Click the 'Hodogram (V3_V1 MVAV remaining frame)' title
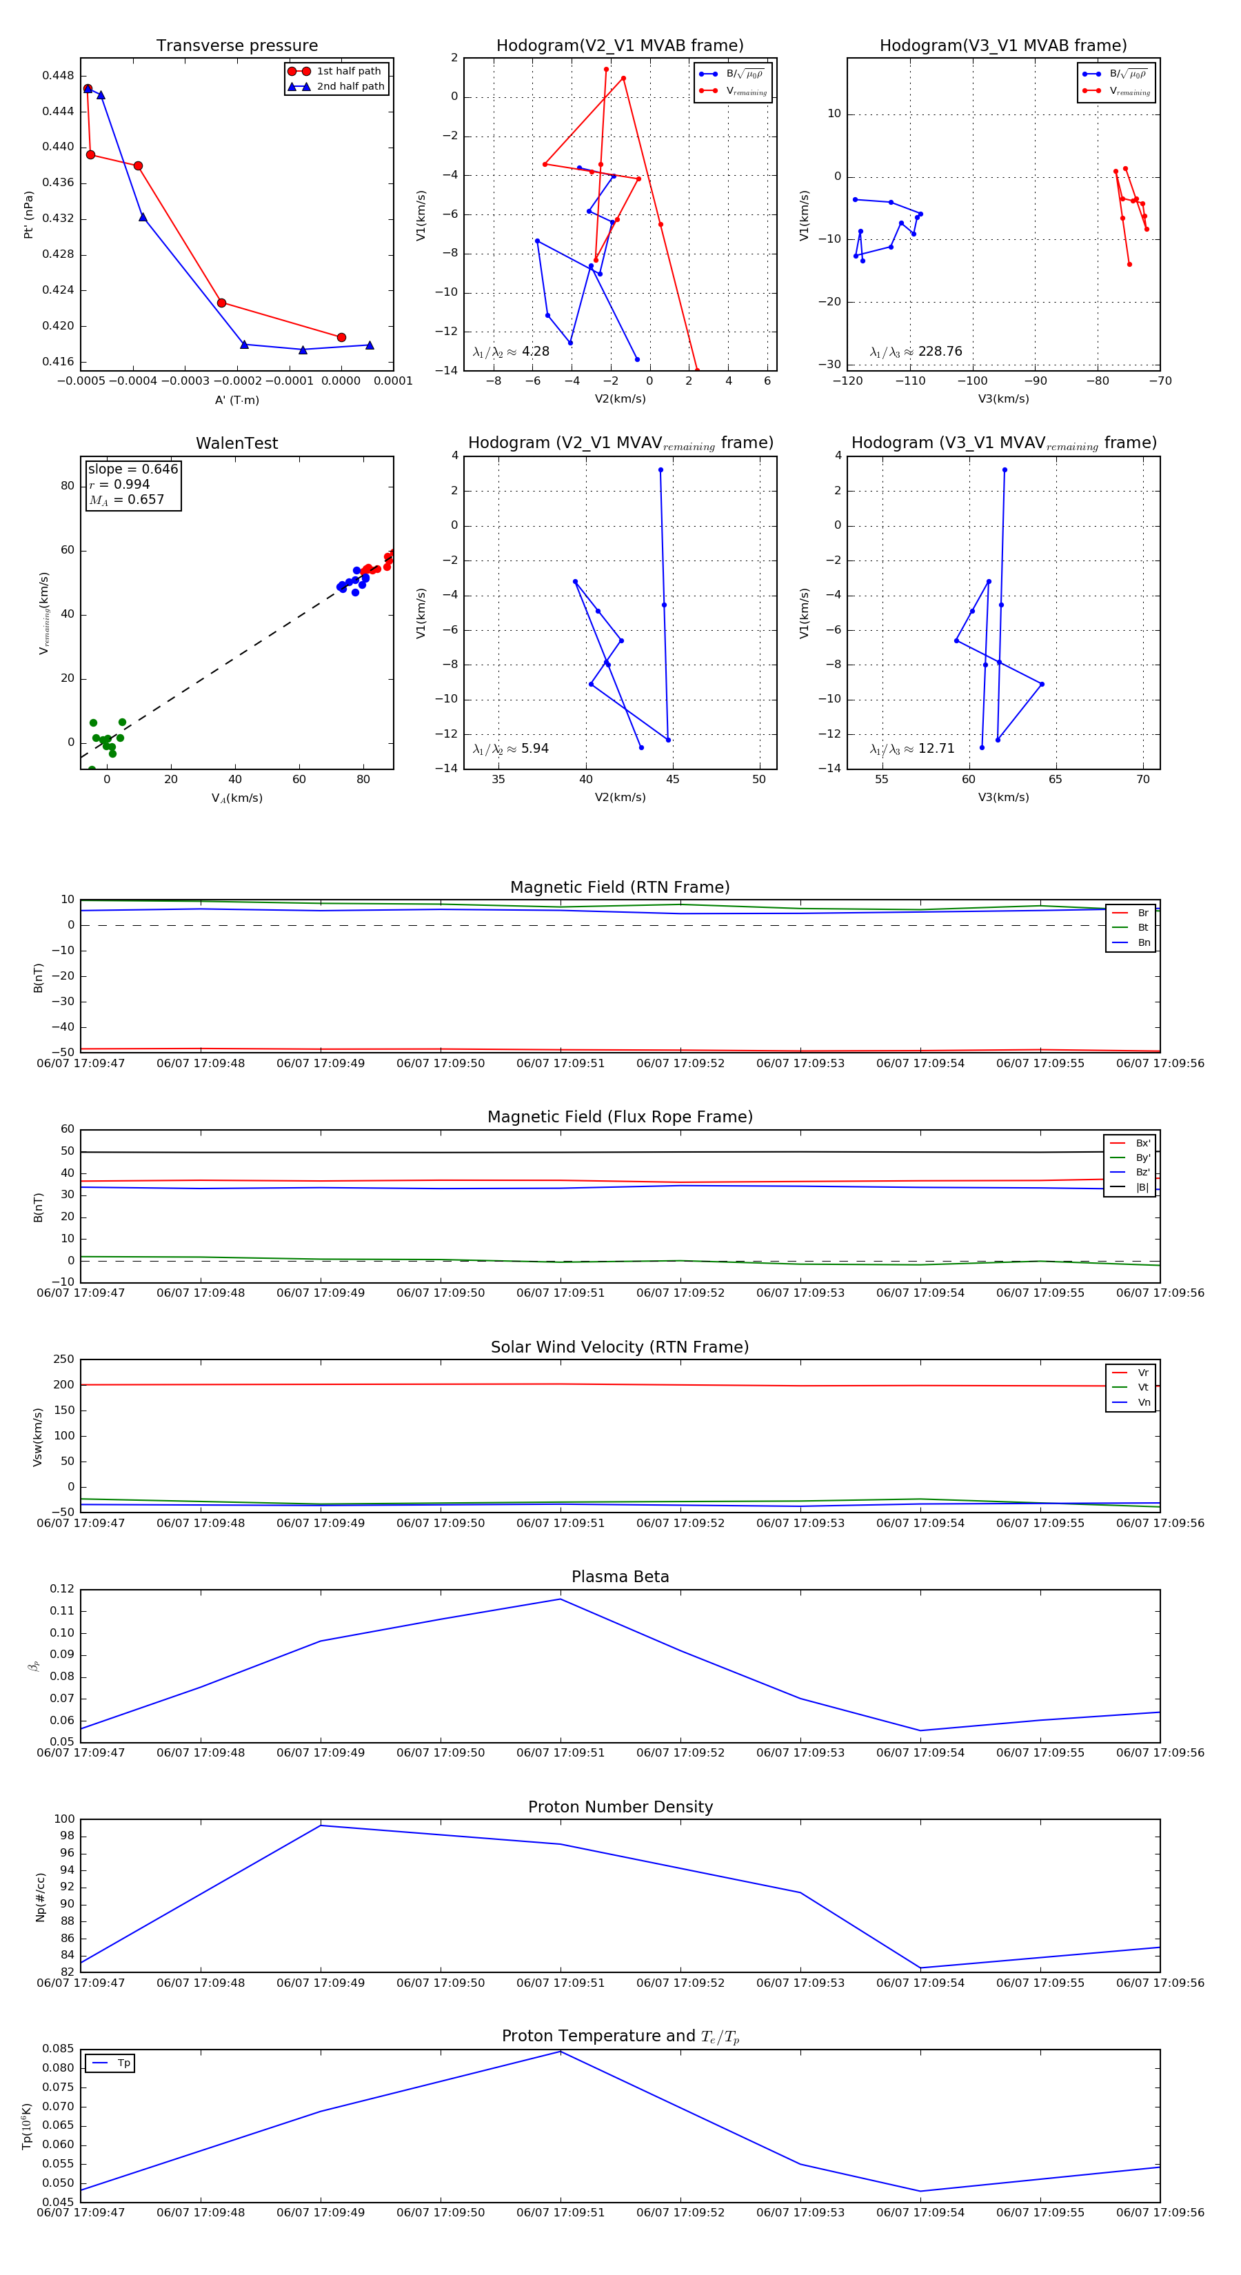 click(x=1003, y=443)
